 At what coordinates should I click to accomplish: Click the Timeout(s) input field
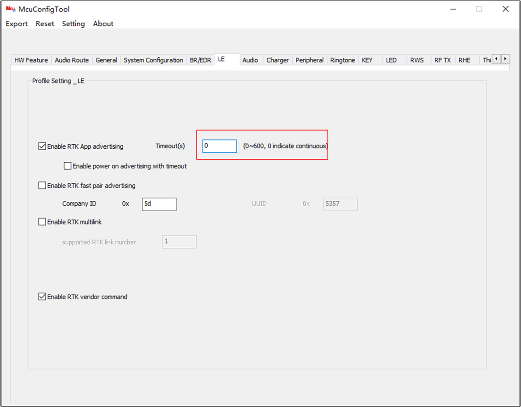pyautogui.click(x=220, y=146)
